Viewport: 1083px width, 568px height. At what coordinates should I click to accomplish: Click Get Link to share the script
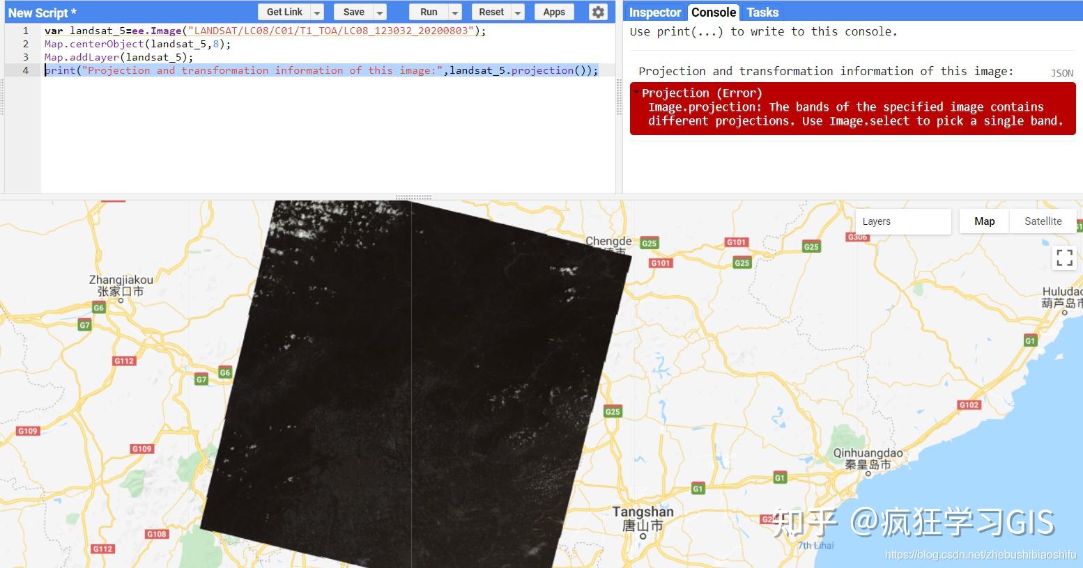284,12
